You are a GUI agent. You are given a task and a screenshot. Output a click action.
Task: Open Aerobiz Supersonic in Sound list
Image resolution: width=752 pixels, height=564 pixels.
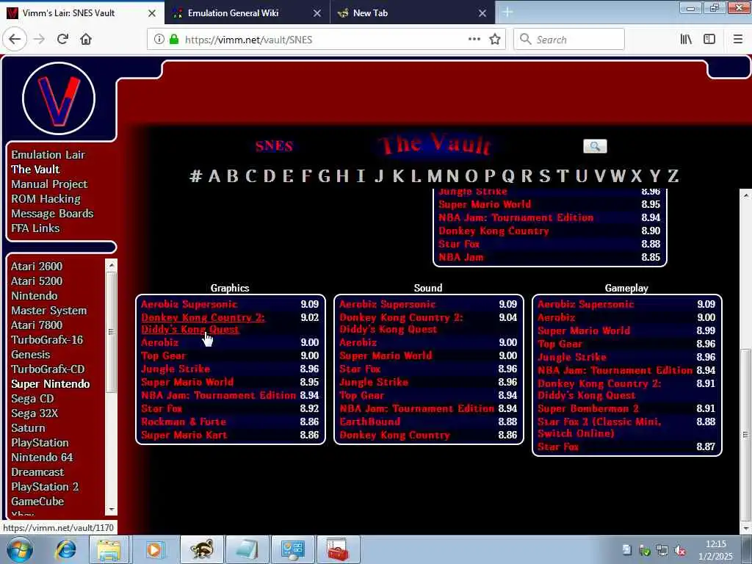tap(388, 305)
